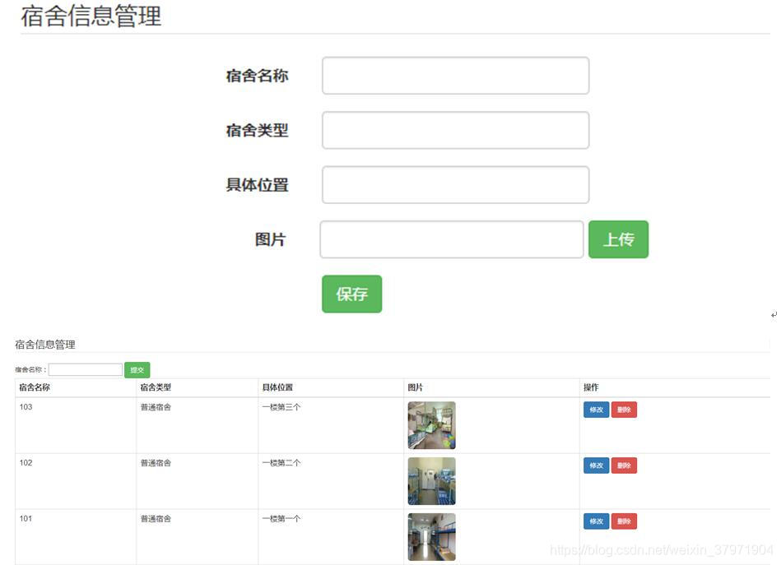Click the dorm name search input box
Viewport: 781px width, 565px height.
(86, 369)
